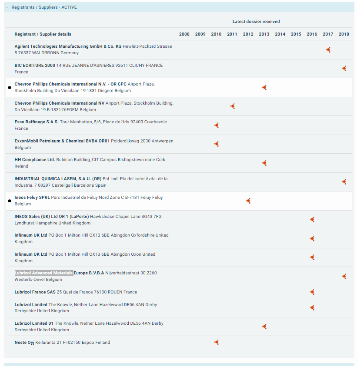Open dossier icon in the Lubrizol Limited row without 01
This screenshot has width=357, height=366.
(312, 308)
